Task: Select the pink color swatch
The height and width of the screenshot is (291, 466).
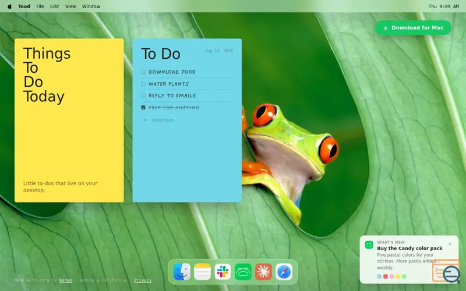Action: click(x=391, y=276)
